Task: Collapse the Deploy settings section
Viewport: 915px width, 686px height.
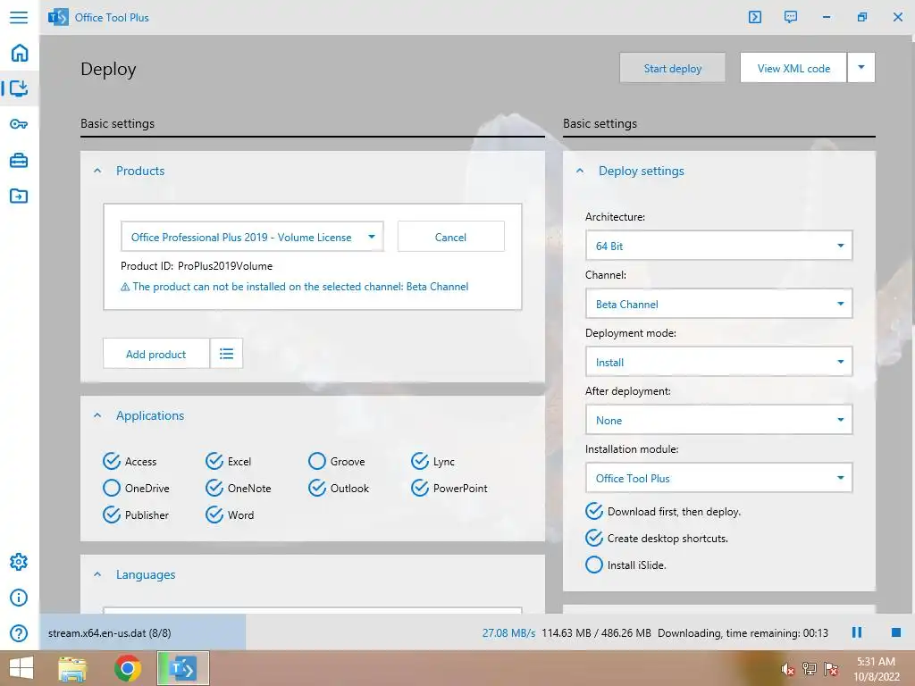Action: (x=580, y=171)
